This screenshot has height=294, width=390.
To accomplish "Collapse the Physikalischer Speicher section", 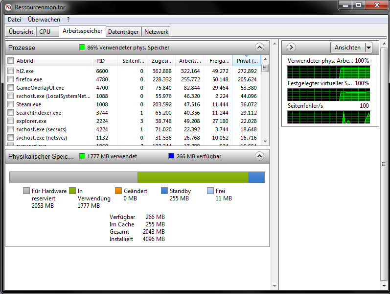I will coord(259,156).
